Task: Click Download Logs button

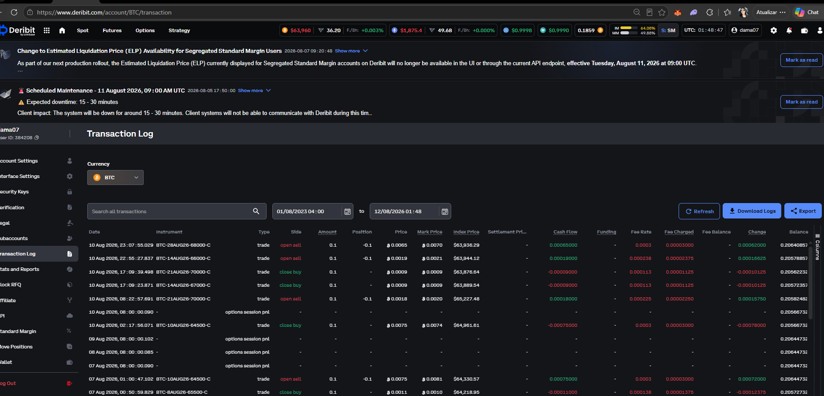Action: pos(752,211)
